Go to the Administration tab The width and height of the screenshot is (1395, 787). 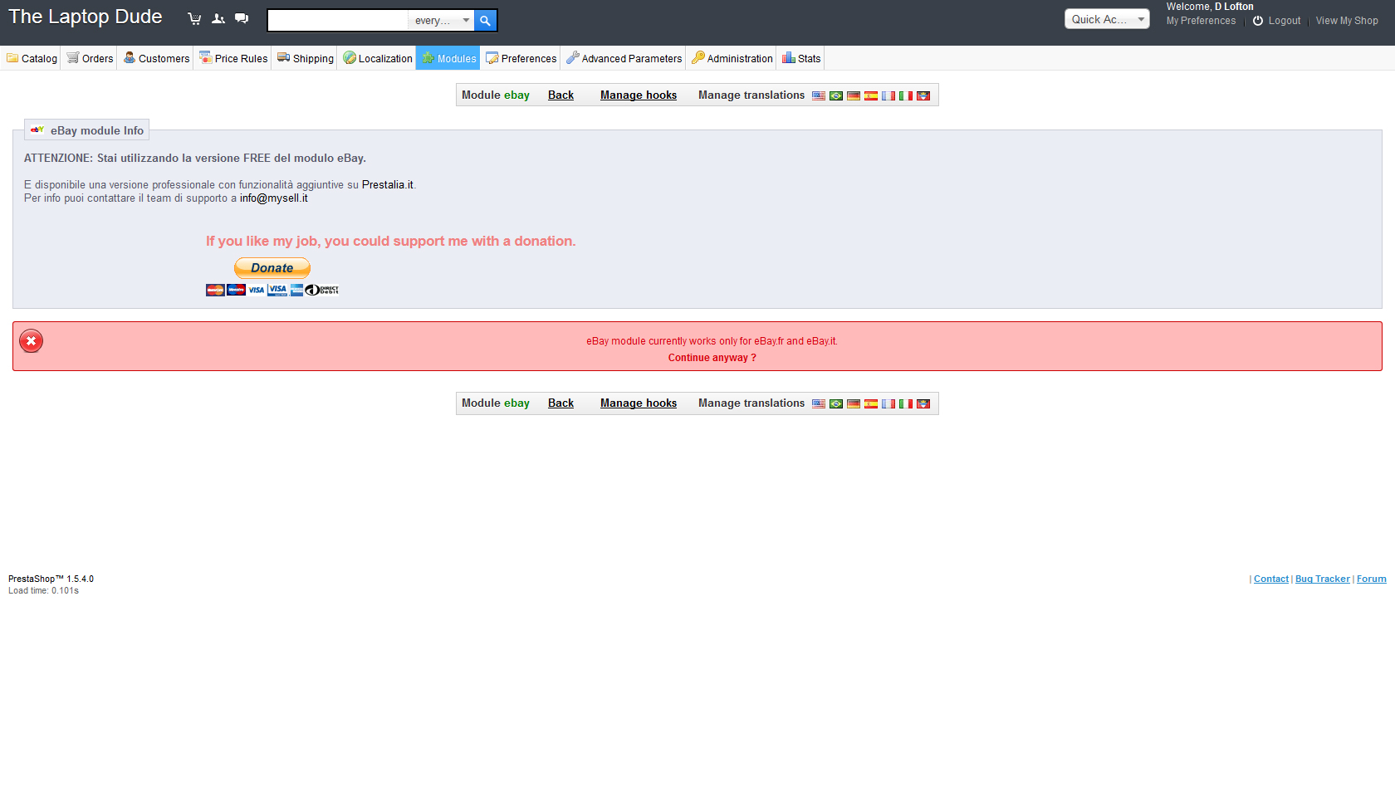coord(732,58)
